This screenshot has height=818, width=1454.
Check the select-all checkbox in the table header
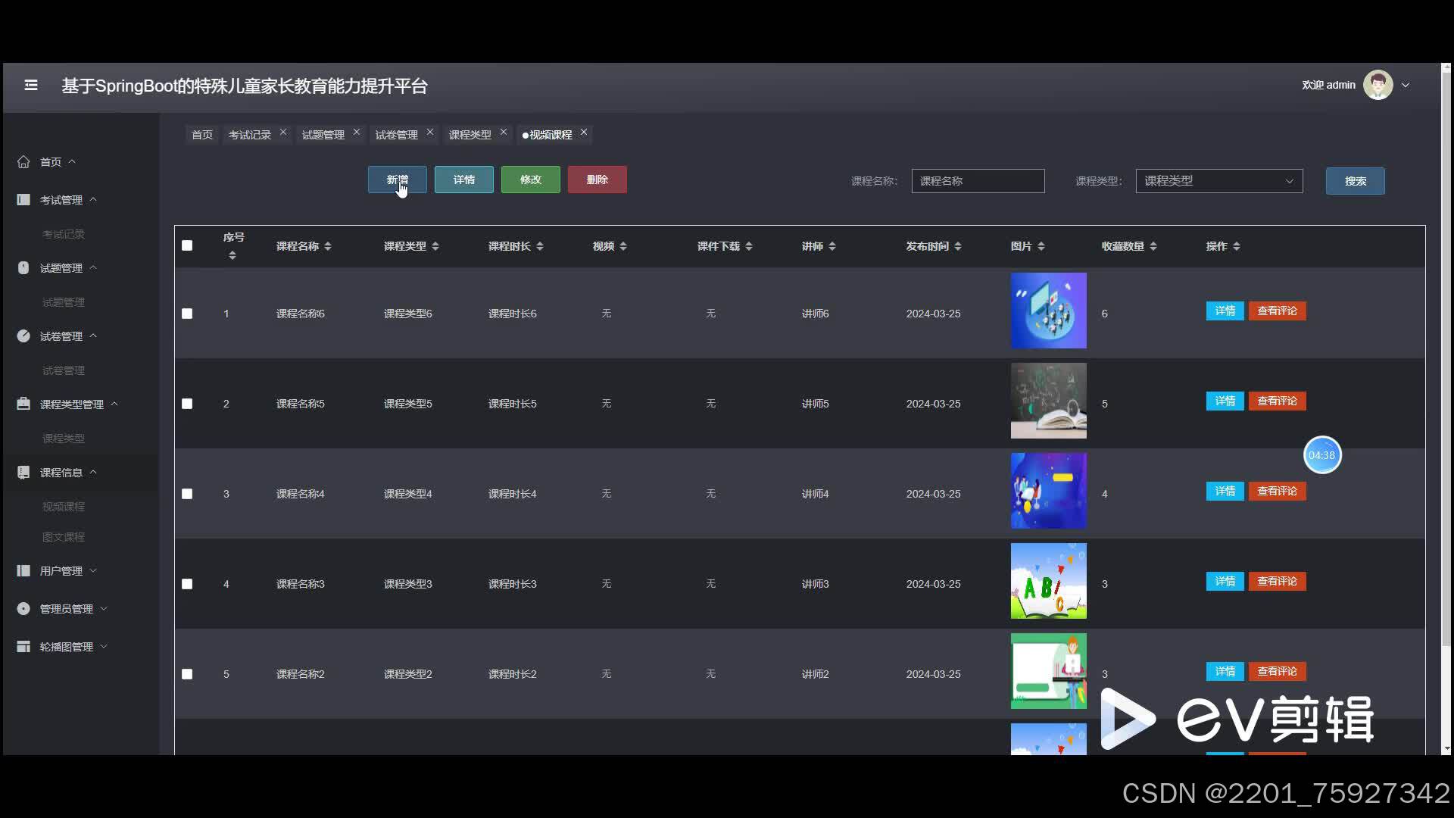click(x=187, y=245)
